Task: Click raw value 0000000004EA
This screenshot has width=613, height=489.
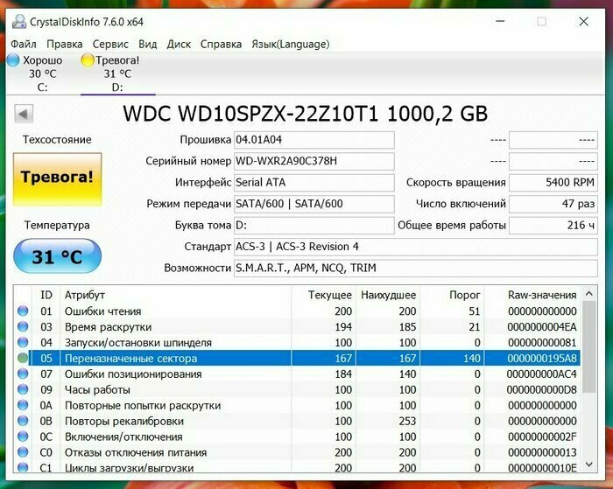Action: pos(542,327)
